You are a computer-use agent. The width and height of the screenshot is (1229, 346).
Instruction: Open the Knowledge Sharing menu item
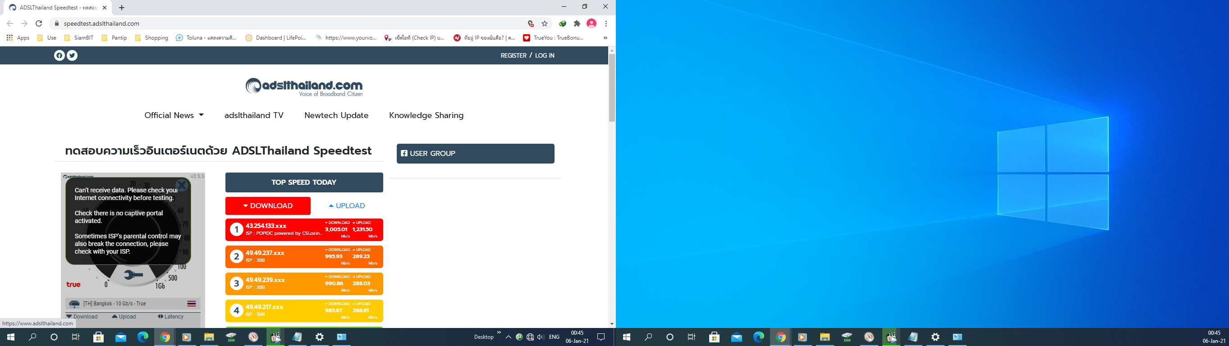pyautogui.click(x=426, y=115)
